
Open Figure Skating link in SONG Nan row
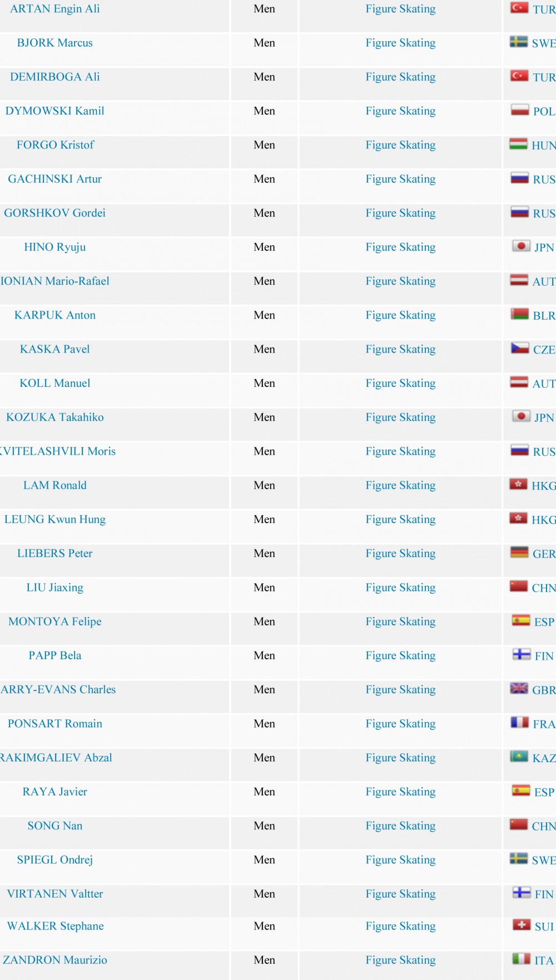pyautogui.click(x=400, y=825)
